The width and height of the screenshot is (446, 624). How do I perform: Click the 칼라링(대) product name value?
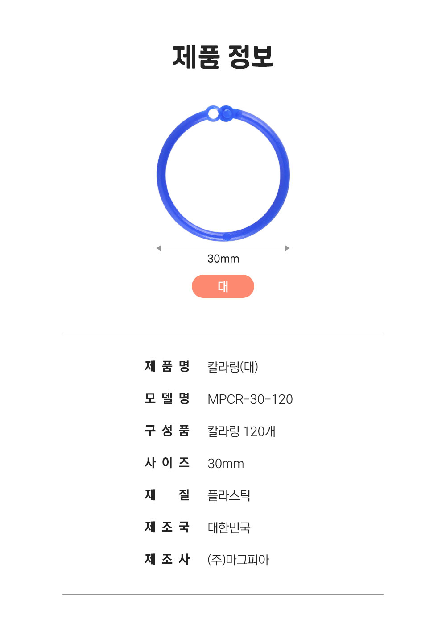click(233, 367)
